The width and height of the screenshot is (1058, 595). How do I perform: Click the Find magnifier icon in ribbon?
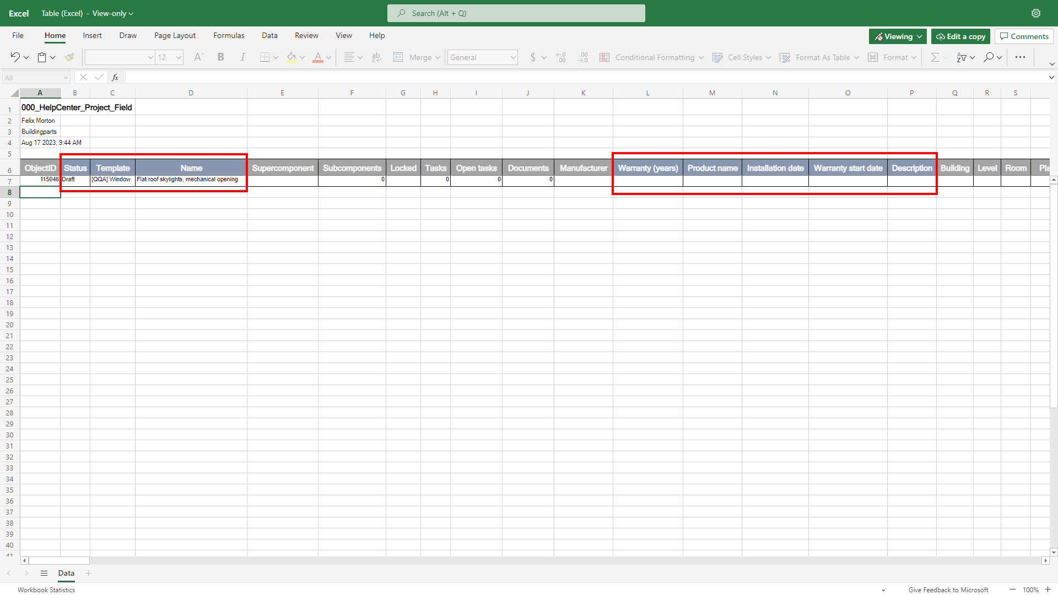989,57
